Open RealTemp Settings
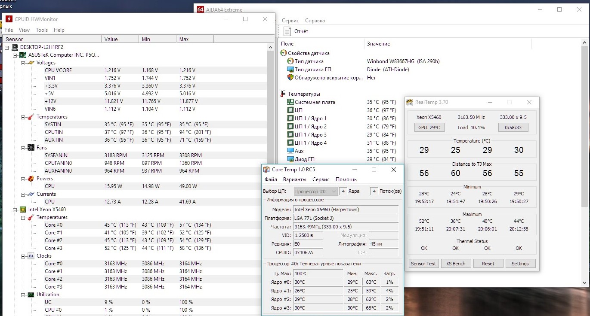Screen dimensions: 590x316 tap(520, 264)
